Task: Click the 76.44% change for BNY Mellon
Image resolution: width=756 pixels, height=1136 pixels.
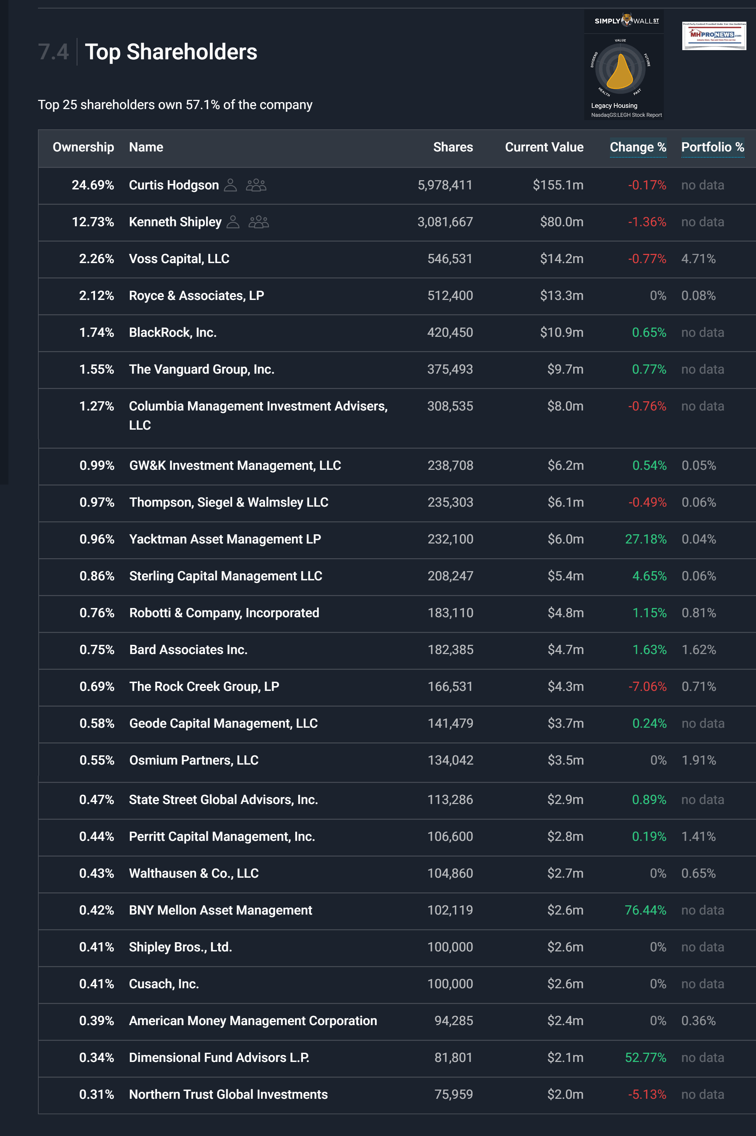Action: pyautogui.click(x=645, y=910)
